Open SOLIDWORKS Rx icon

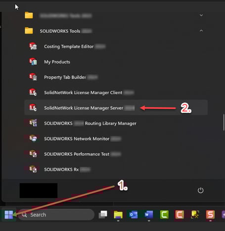(33, 169)
